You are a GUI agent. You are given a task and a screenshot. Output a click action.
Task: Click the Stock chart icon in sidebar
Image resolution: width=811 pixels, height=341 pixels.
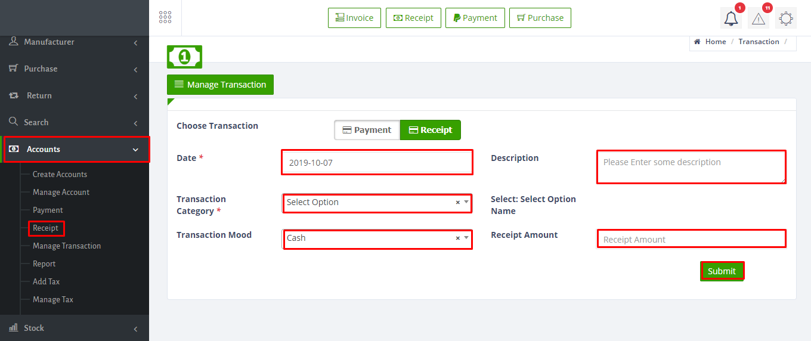(13, 328)
